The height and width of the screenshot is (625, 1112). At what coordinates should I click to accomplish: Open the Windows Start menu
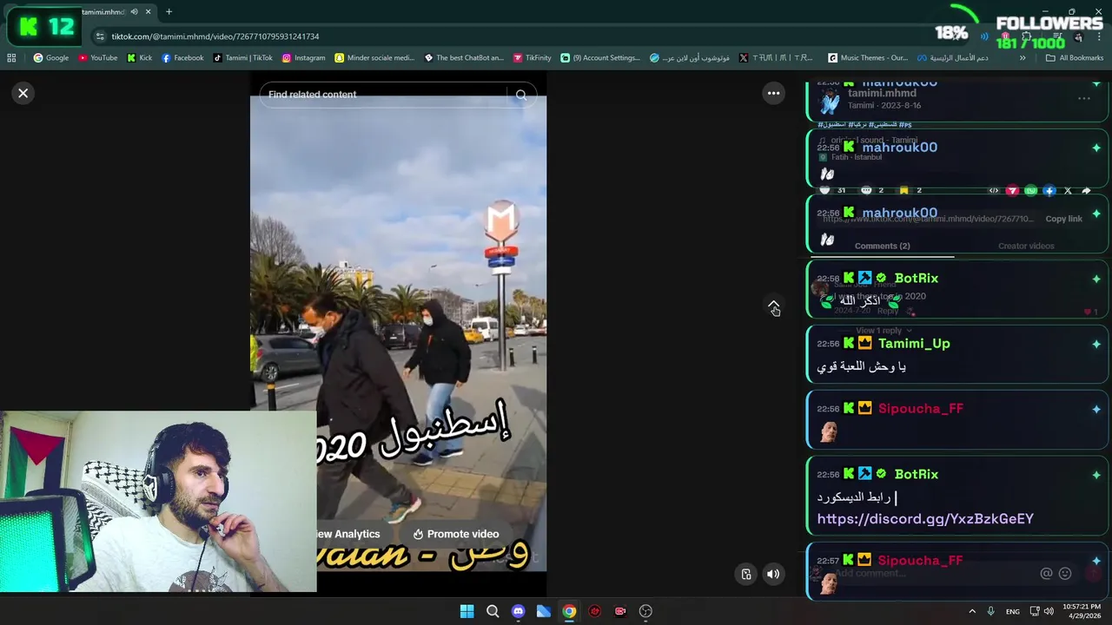pos(467,611)
